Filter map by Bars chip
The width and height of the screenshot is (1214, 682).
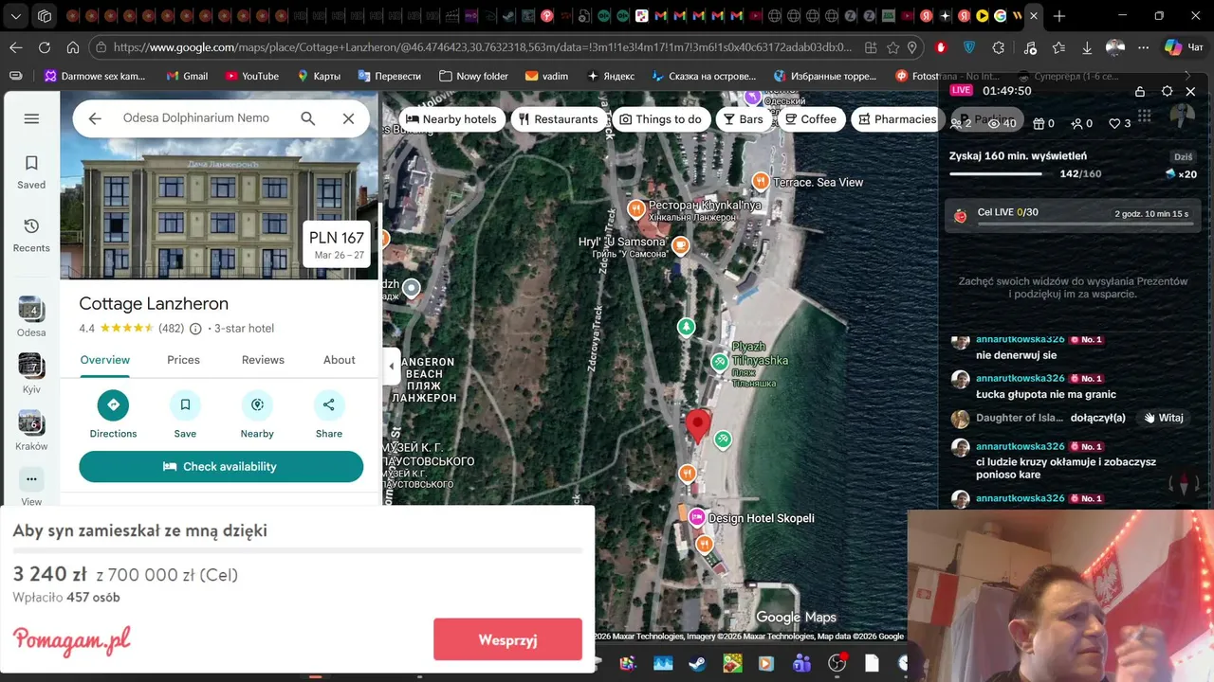coord(743,119)
